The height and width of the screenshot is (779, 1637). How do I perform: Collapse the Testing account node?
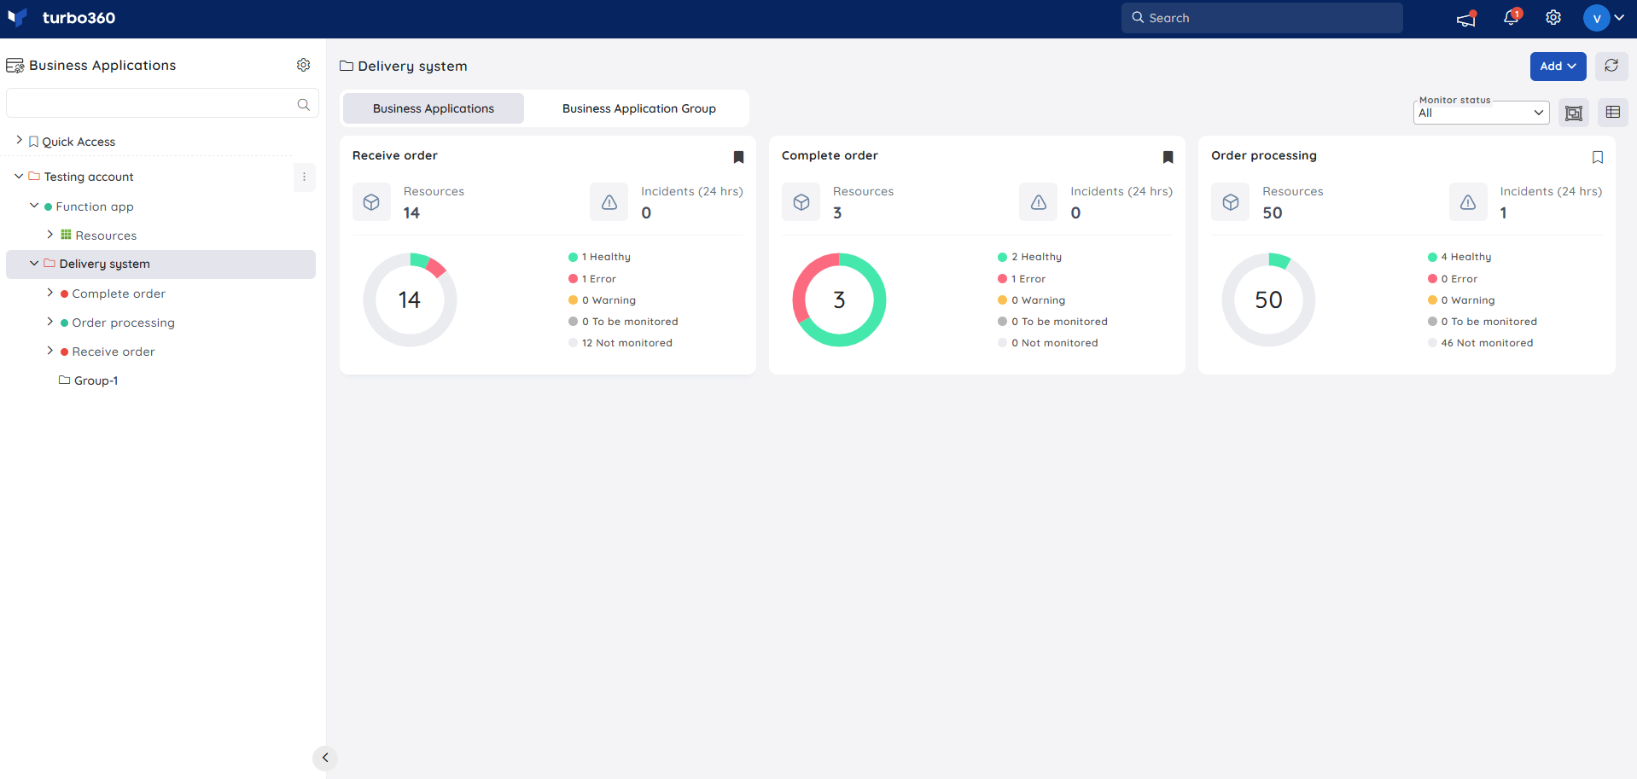coord(19,176)
